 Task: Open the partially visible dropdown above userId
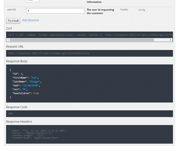(32, 1)
